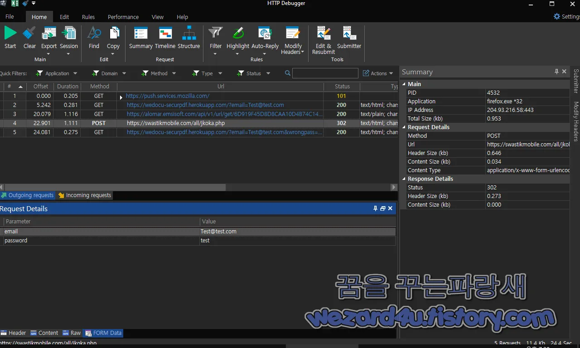Select the Outgoing requests tab

27,195
